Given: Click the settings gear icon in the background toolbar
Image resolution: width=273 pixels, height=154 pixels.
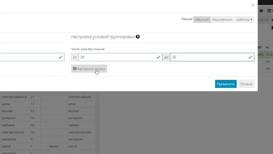Looking at the screenshot, I should 261,11.
